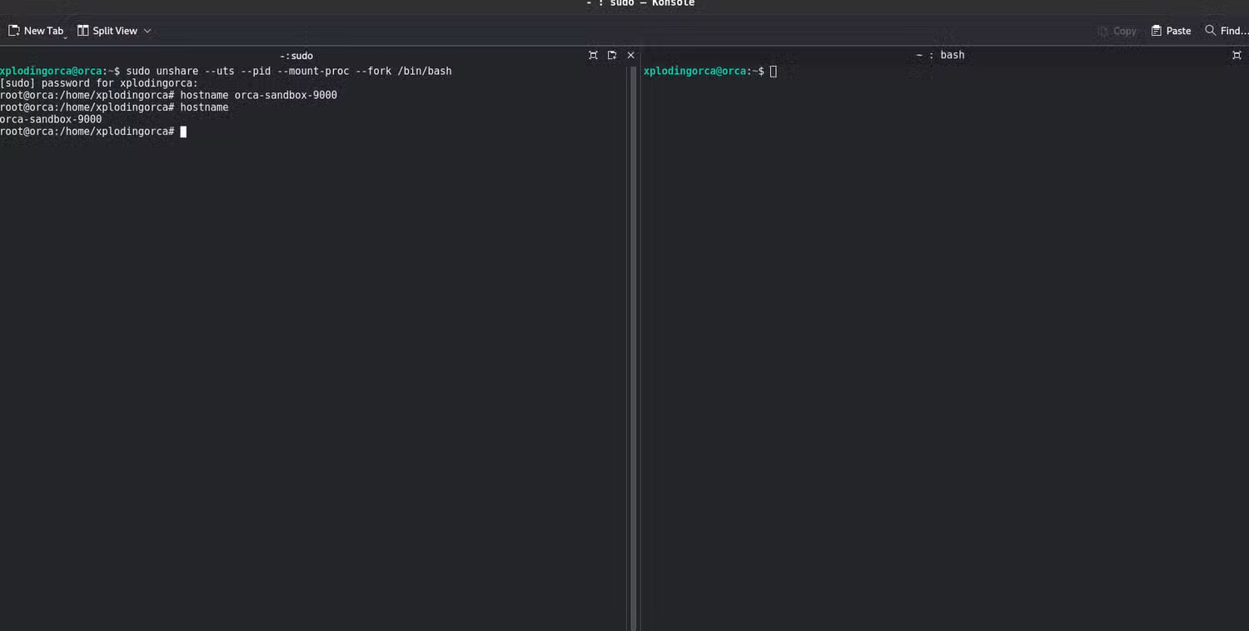1249x631 pixels.
Task: Detach the sudo pane to new tab
Action: [612, 55]
